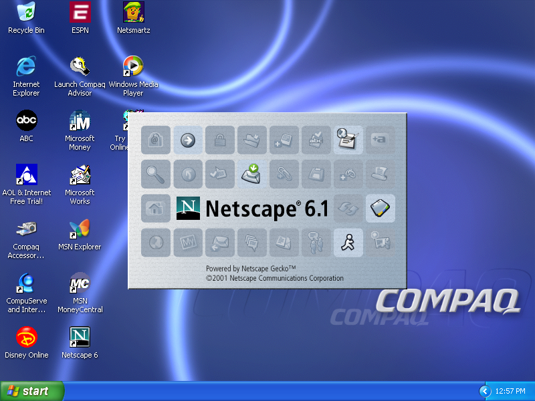
Task: Click the "Netscape 6.1" splash title text
Action: (x=267, y=209)
